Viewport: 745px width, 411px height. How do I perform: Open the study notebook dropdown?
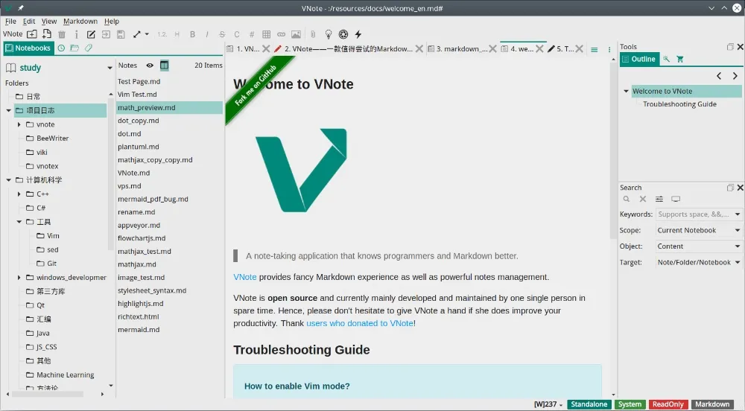pyautogui.click(x=110, y=68)
